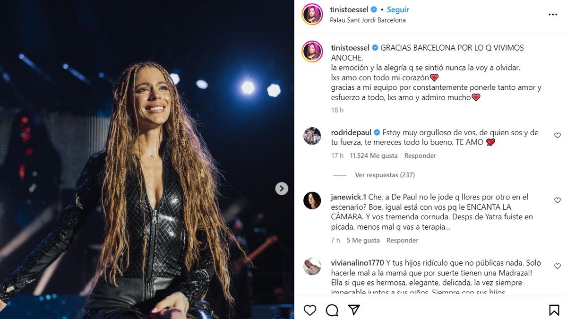Visit vivianalino1770 username link
This screenshot has height=319, width=567.
click(357, 263)
